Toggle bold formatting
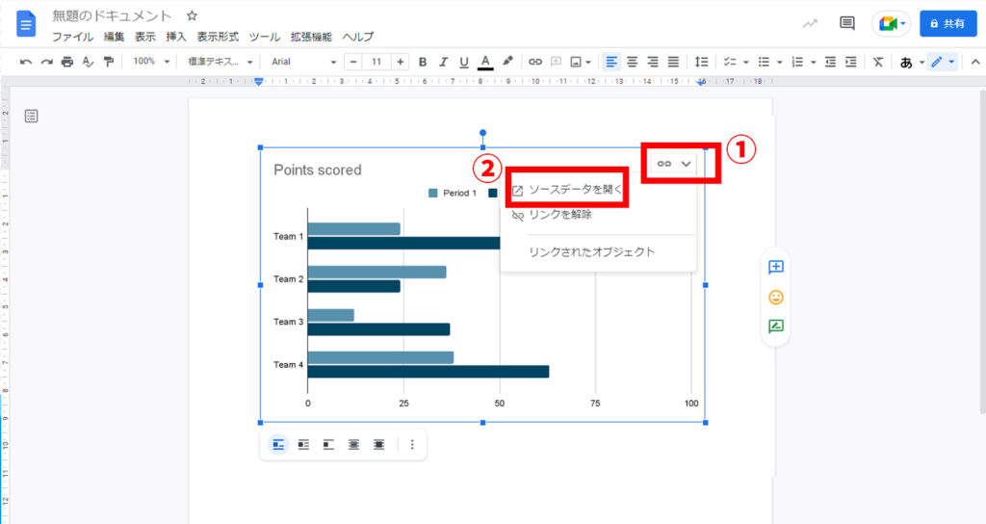The width and height of the screenshot is (986, 524). pos(423,62)
